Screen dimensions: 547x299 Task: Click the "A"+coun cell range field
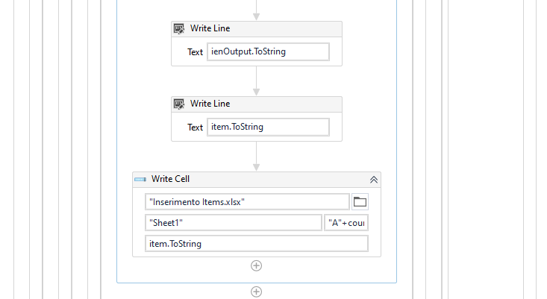(x=346, y=223)
